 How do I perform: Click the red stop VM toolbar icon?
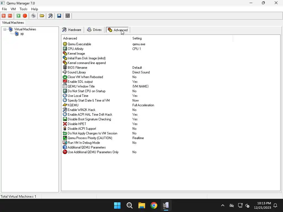pos(25,16)
